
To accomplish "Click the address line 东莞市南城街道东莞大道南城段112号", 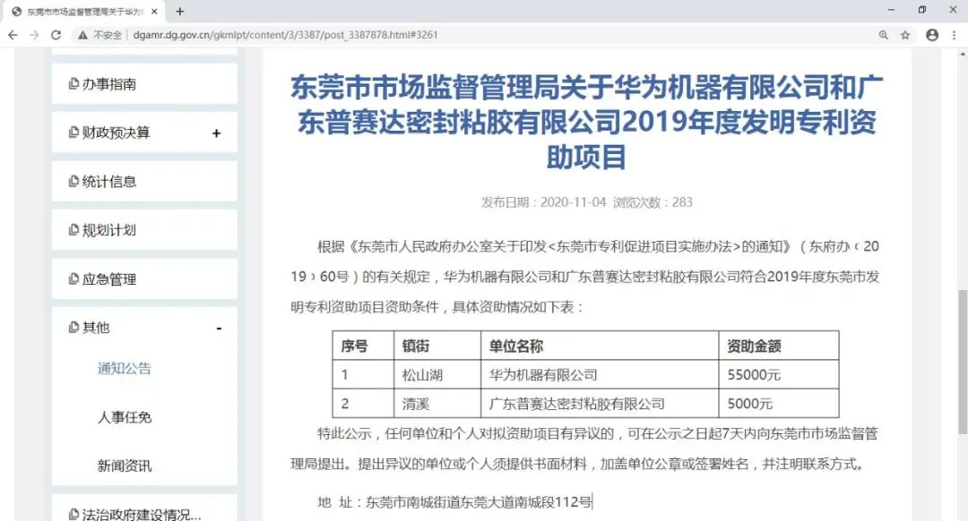I will pyautogui.click(x=479, y=502).
